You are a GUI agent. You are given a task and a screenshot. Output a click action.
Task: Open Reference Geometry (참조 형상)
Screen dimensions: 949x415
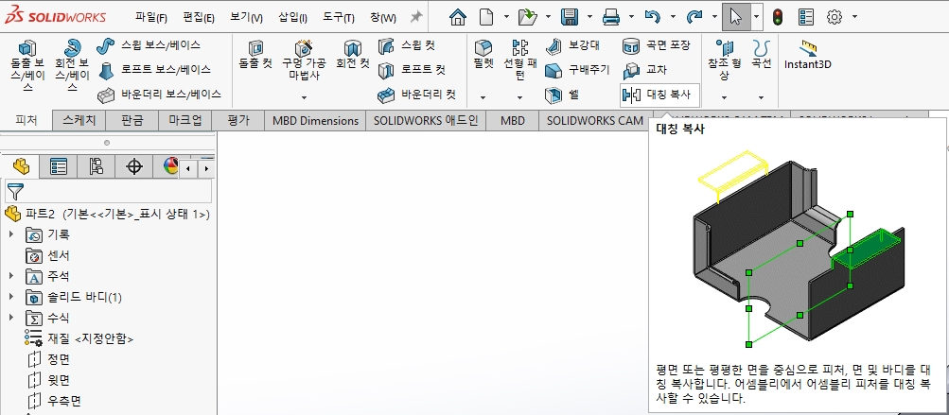click(724, 60)
